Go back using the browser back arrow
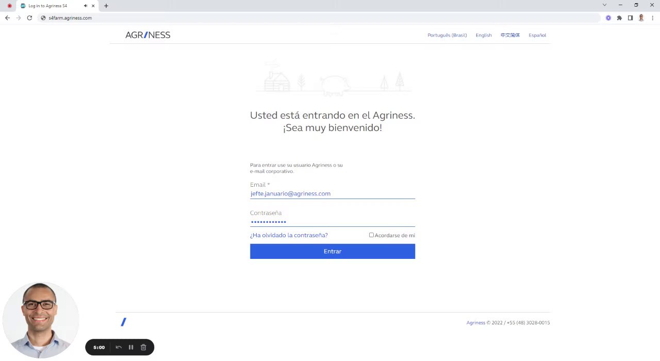The height and width of the screenshot is (361, 660). tap(7, 18)
